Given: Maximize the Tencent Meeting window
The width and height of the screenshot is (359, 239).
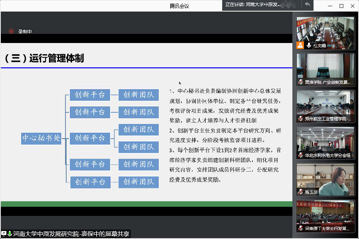Looking at the screenshot, I should pos(341,6).
